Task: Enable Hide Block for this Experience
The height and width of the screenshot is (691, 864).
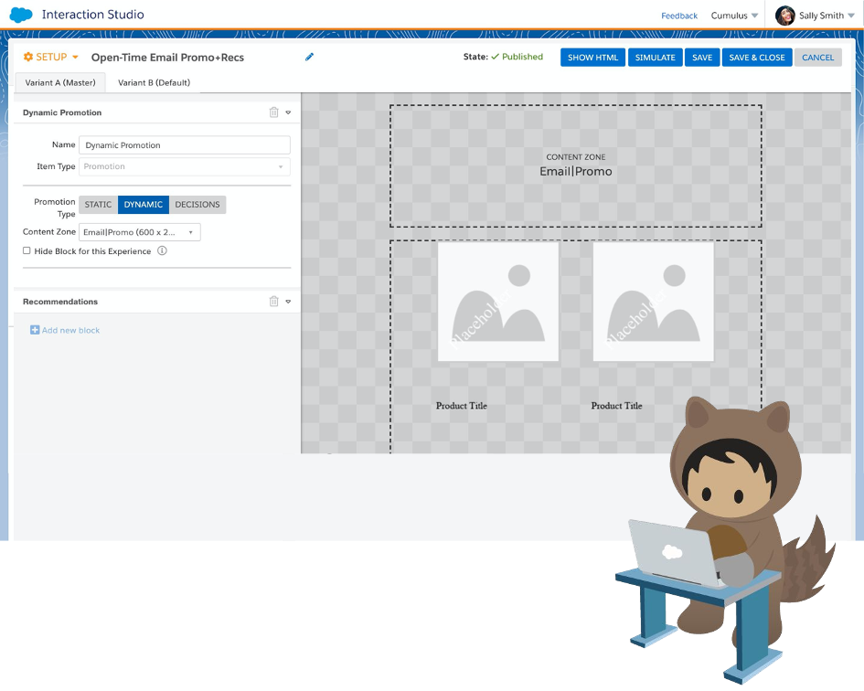Action: coord(28,250)
